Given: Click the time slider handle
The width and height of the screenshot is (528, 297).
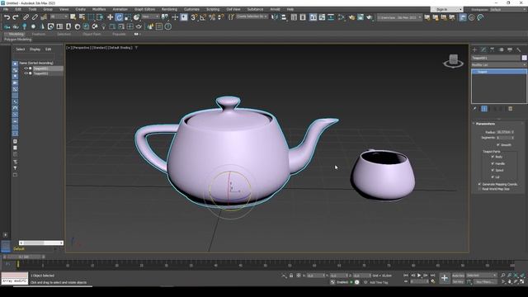Looking at the screenshot, I should click(x=24, y=257).
